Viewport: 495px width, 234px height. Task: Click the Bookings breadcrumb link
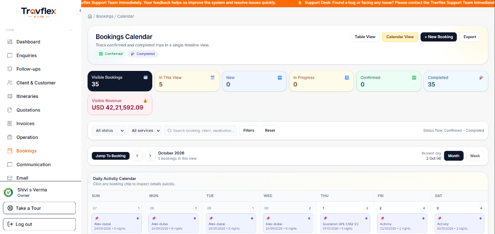[x=104, y=16]
